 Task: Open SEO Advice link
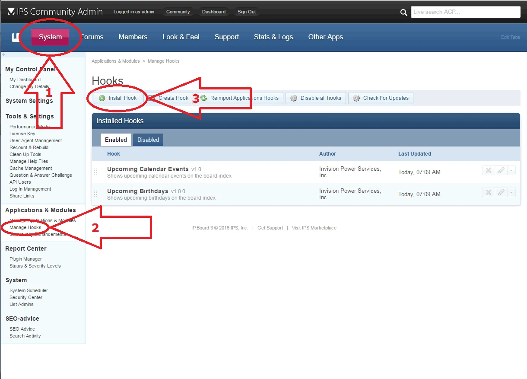[x=22, y=329]
